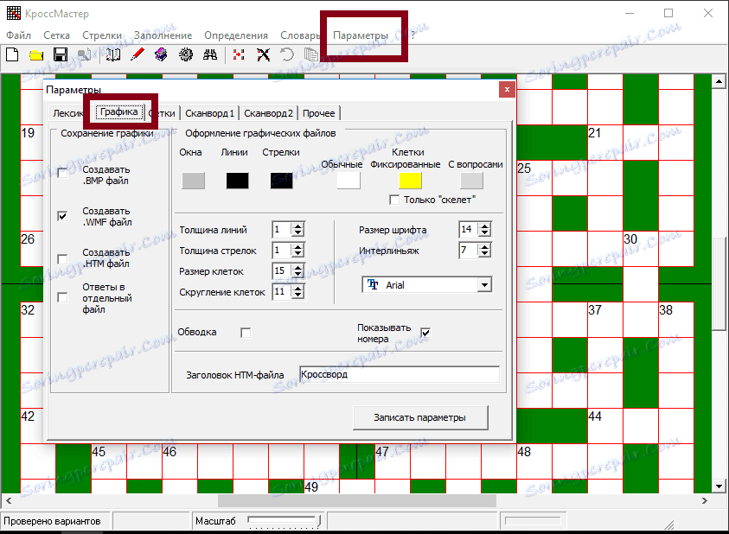The width and height of the screenshot is (729, 534).
Task: Open a file using the yellow folder icon
Action: click(x=36, y=55)
